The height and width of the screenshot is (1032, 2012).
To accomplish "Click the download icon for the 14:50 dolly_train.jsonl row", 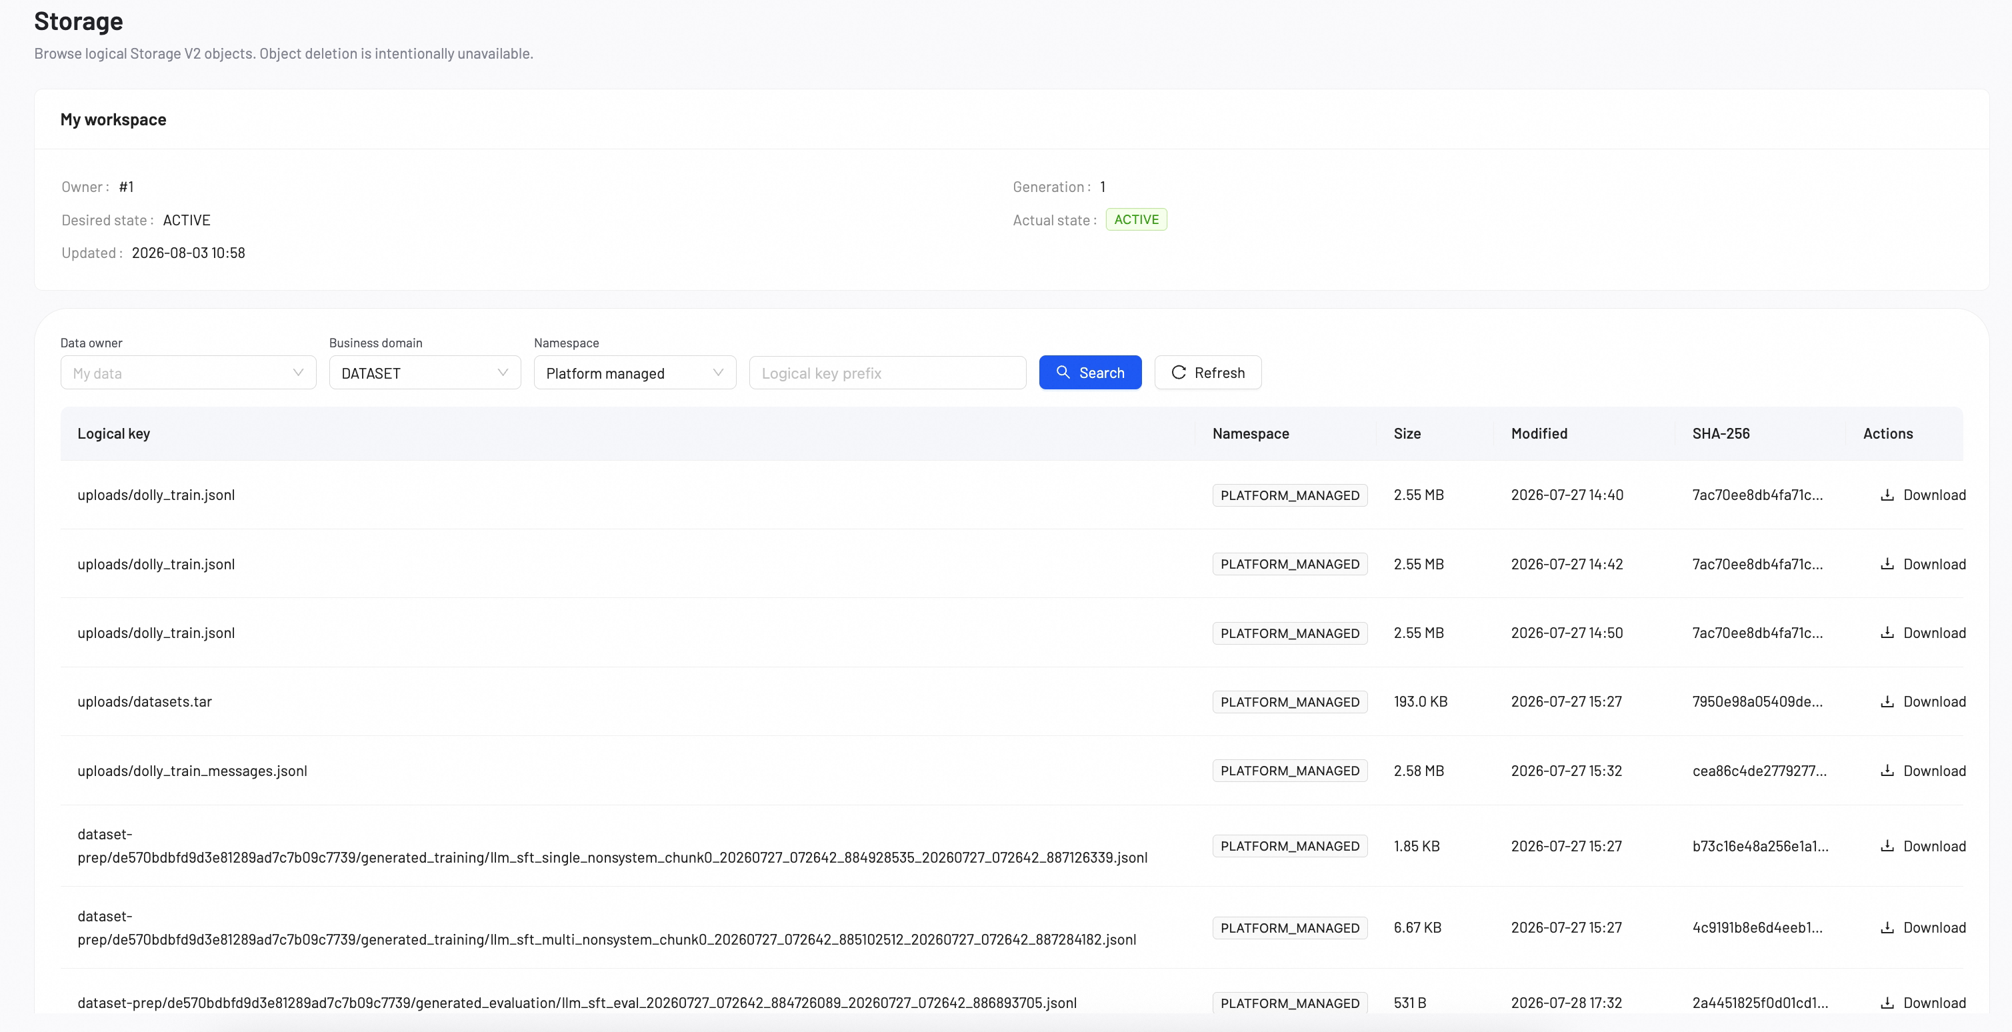I will 1887,633.
